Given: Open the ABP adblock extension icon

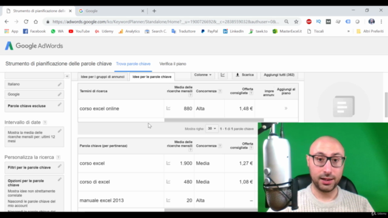Looking at the screenshot, I should [309, 22].
